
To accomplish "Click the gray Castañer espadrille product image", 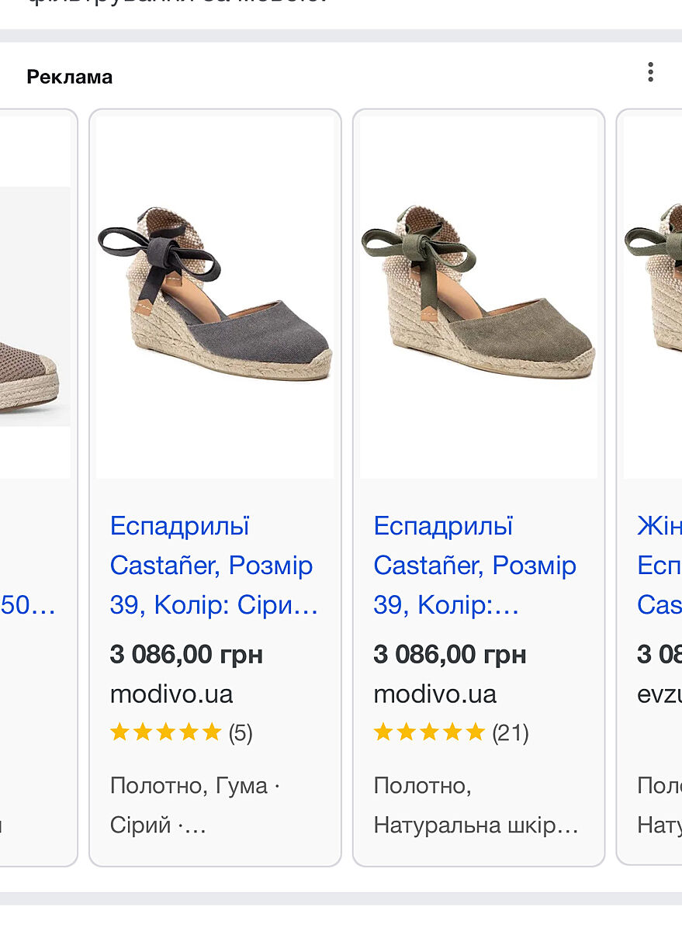I will point(215,295).
